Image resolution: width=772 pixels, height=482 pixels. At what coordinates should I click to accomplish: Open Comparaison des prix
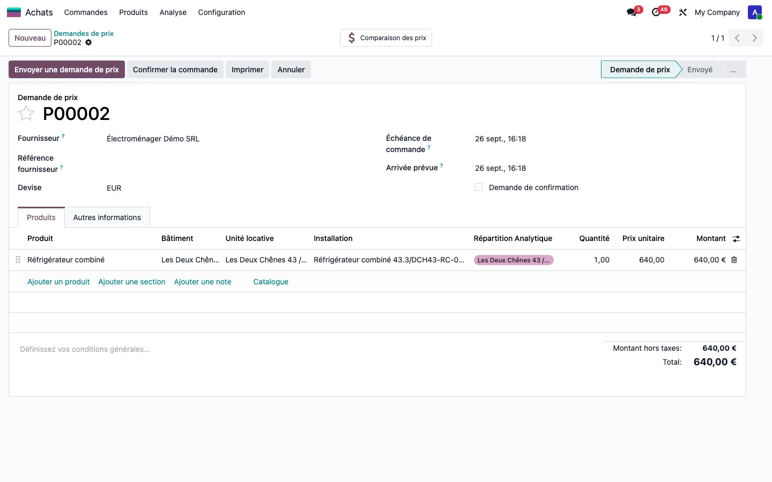[386, 38]
